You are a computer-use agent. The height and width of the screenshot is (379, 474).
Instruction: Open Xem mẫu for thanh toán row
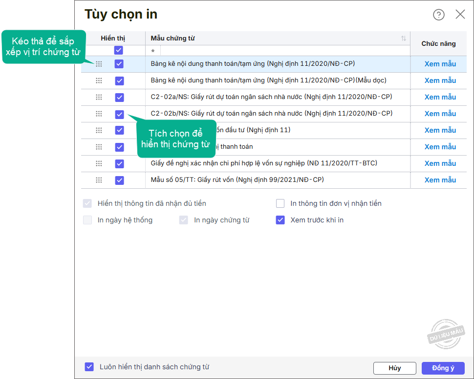pyautogui.click(x=440, y=147)
